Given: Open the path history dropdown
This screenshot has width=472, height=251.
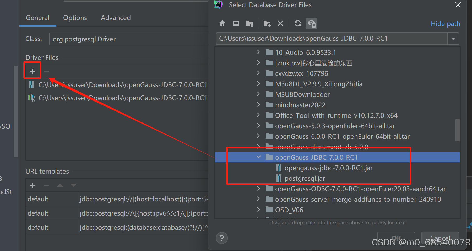Looking at the screenshot, I should tap(453, 39).
